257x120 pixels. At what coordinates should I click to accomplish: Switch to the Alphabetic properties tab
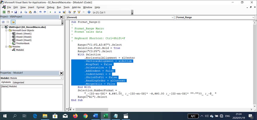pos(6,82)
